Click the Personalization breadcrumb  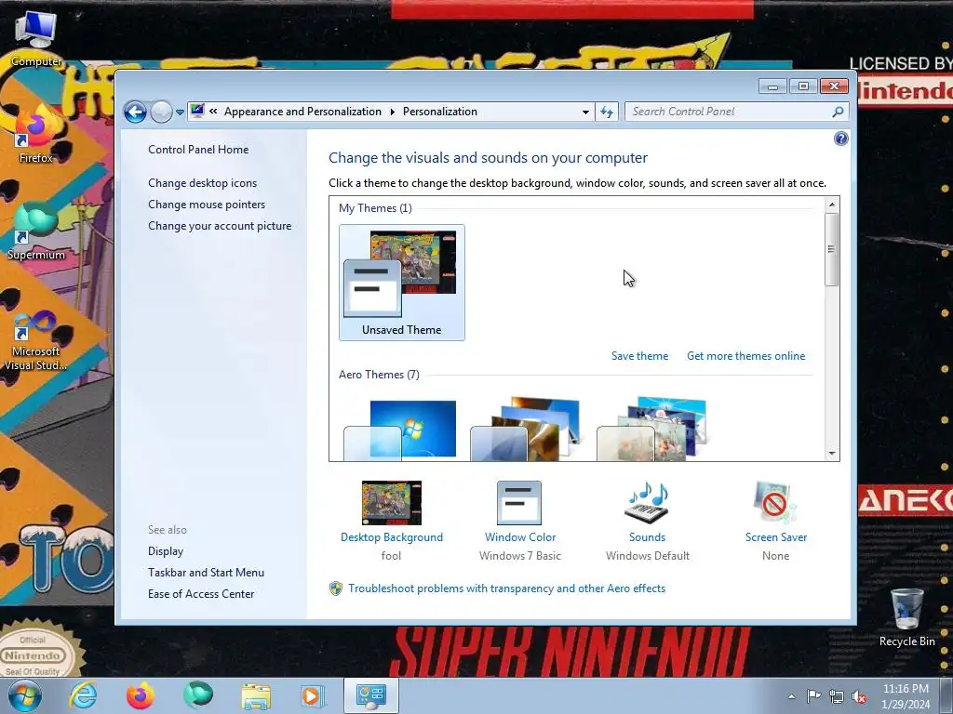click(x=440, y=112)
